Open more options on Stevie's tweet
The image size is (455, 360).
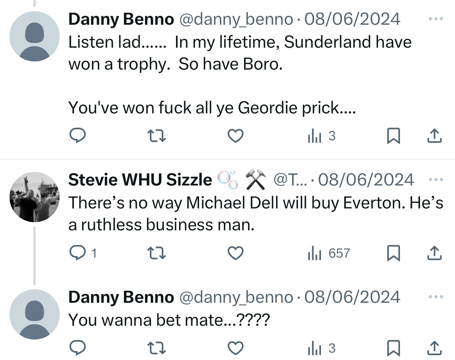pyautogui.click(x=436, y=179)
